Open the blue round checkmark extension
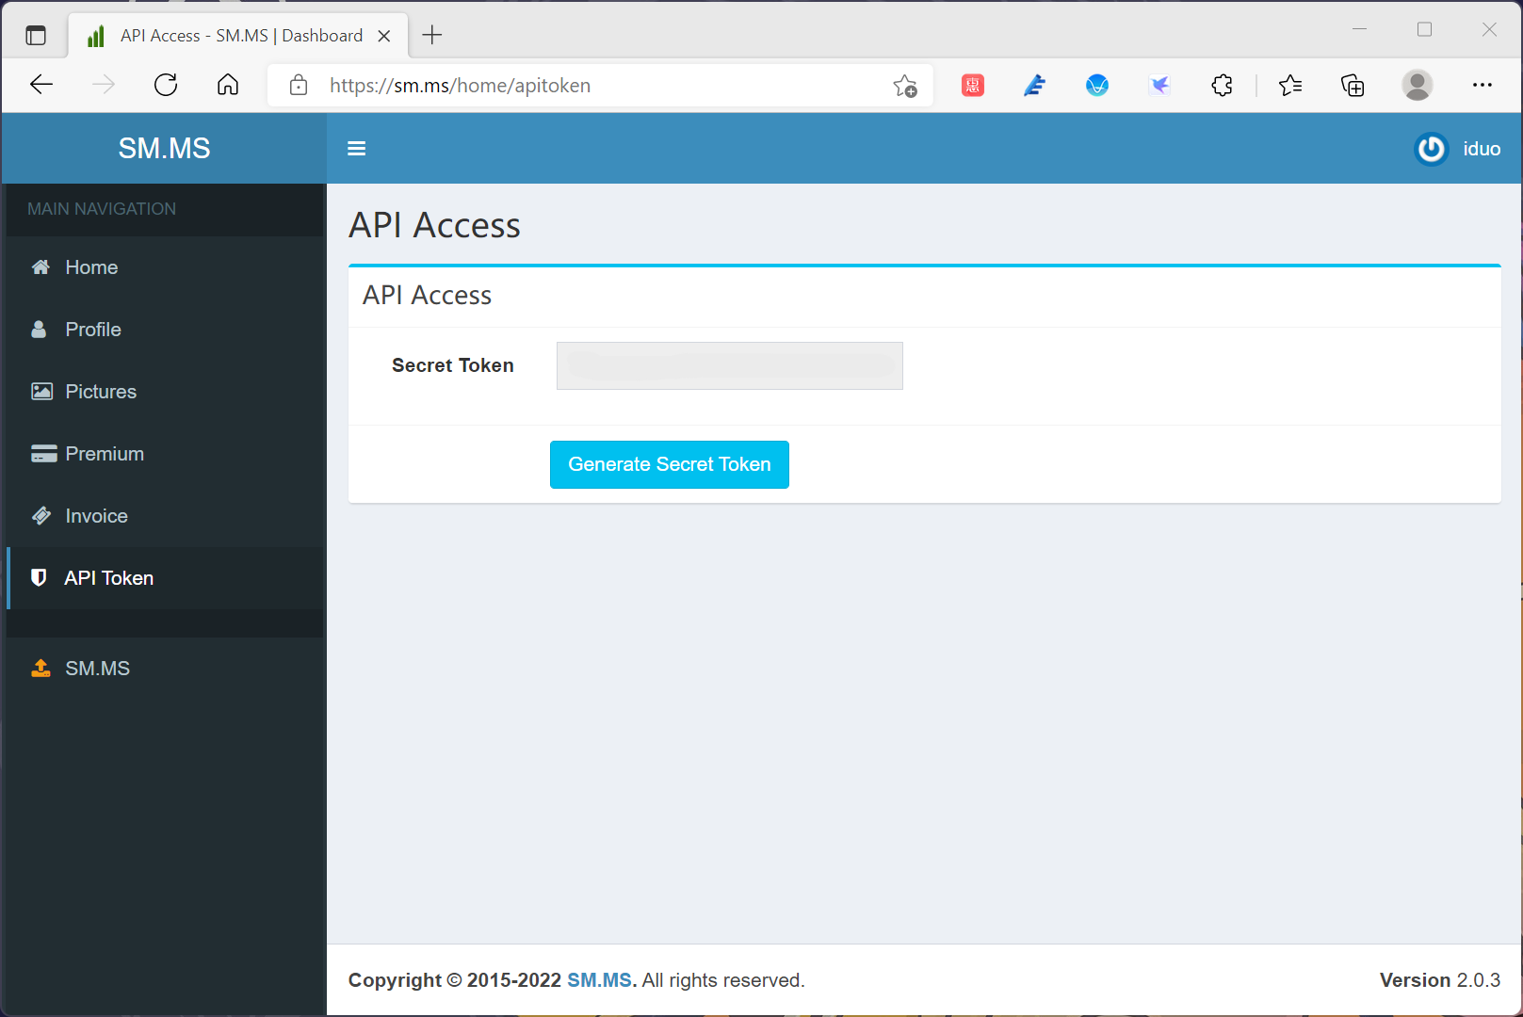Viewport: 1523px width, 1017px height. point(1097,86)
